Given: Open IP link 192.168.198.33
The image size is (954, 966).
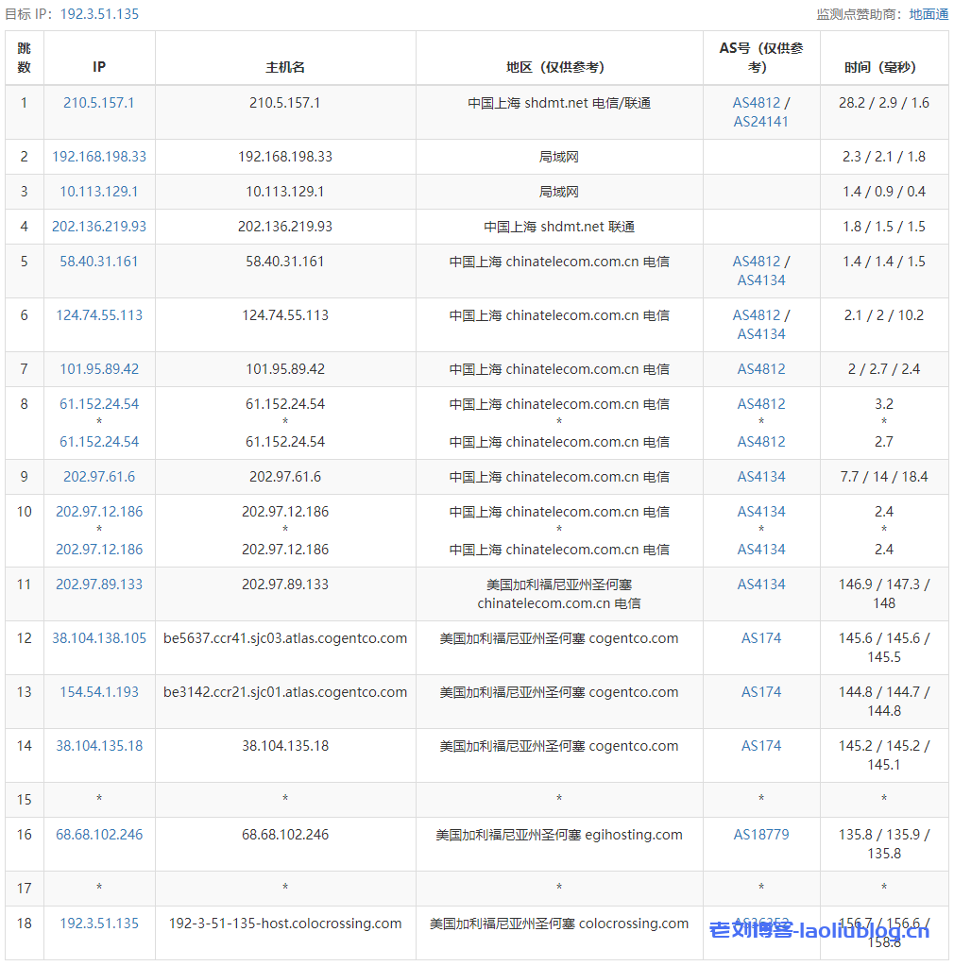Looking at the screenshot, I should coord(99,157).
